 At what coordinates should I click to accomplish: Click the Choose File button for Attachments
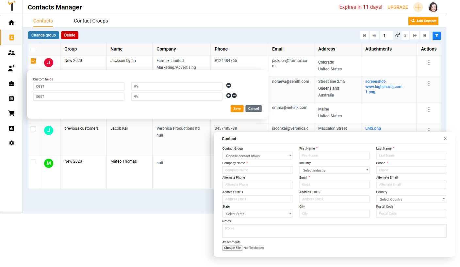pyautogui.click(x=233, y=248)
